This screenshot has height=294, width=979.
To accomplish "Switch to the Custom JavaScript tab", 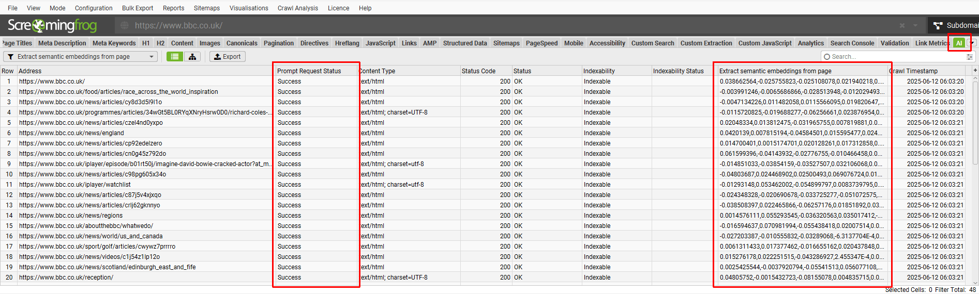I will (765, 43).
